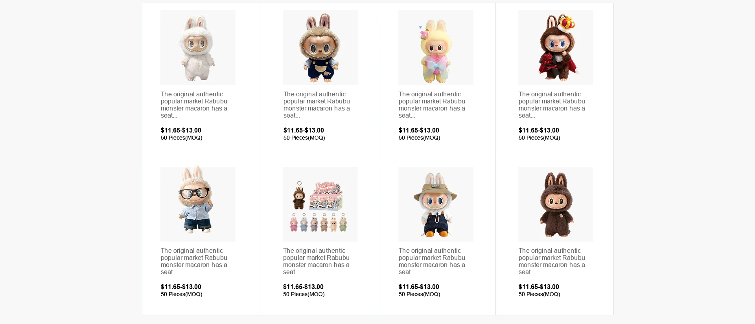Click title under keychain box set
The image size is (755, 324).
tap(316, 261)
